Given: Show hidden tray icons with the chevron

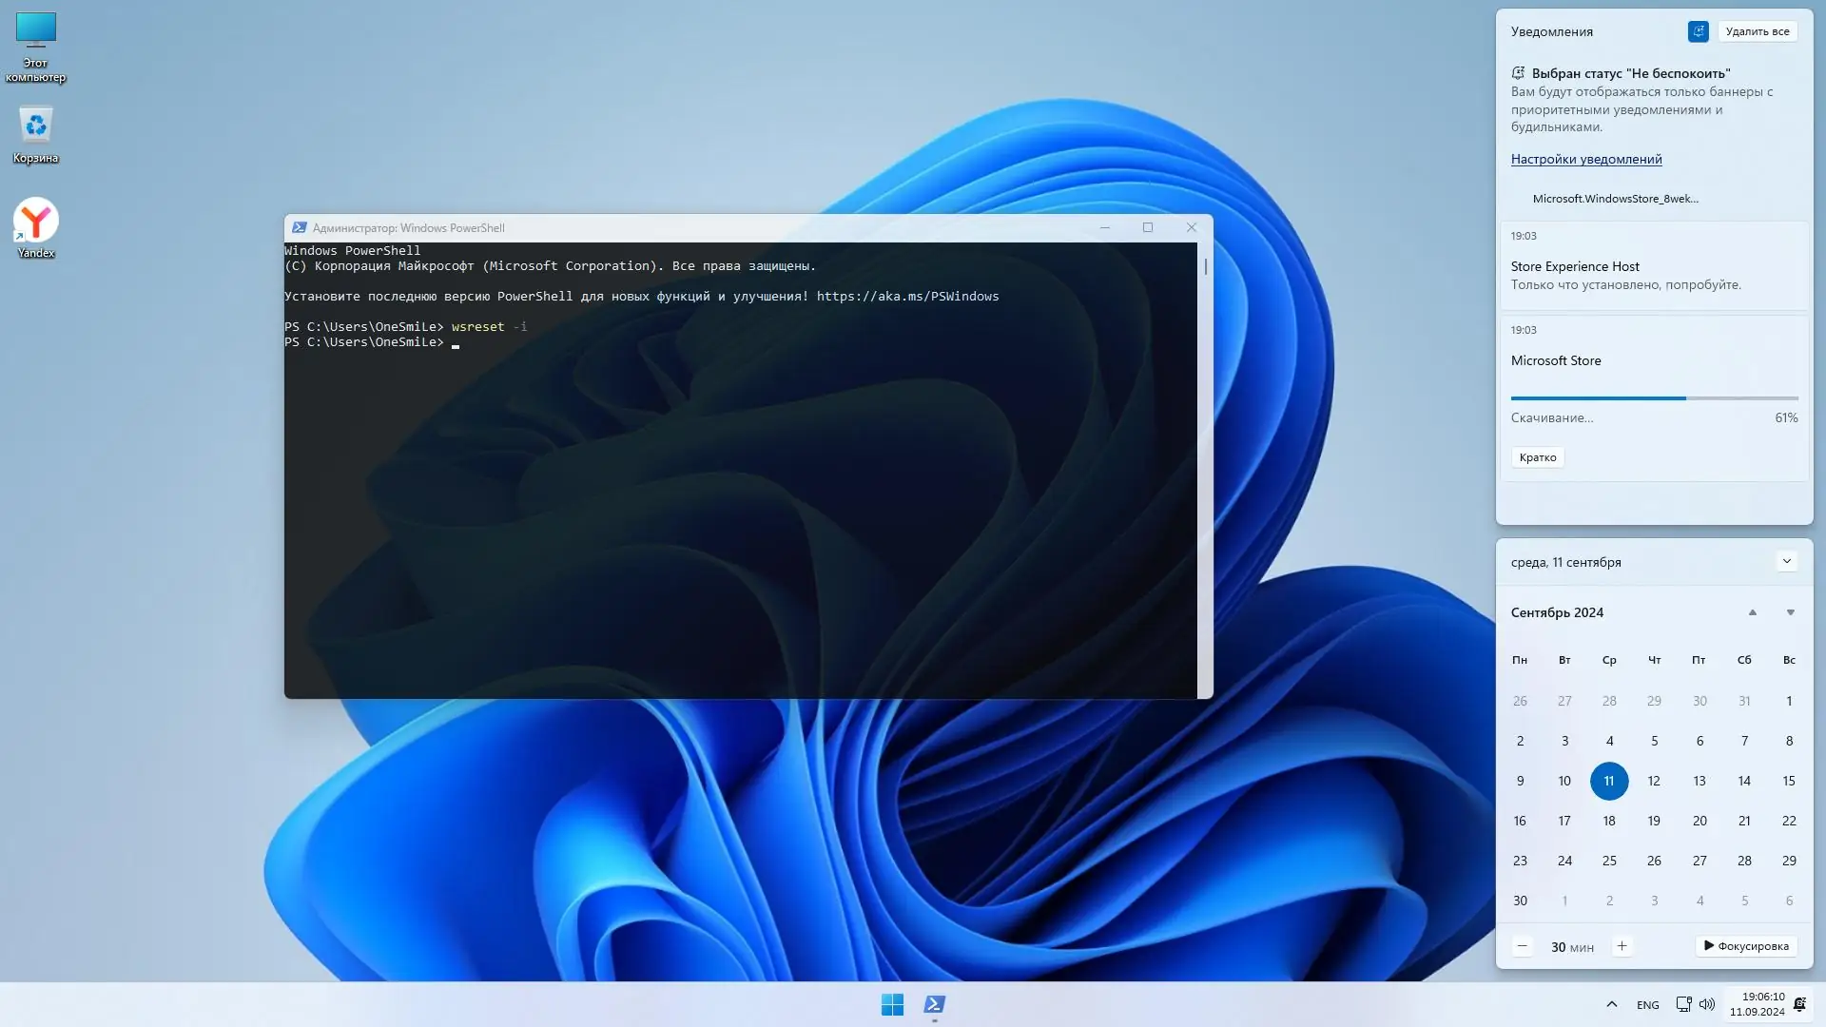Looking at the screenshot, I should tap(1611, 1004).
